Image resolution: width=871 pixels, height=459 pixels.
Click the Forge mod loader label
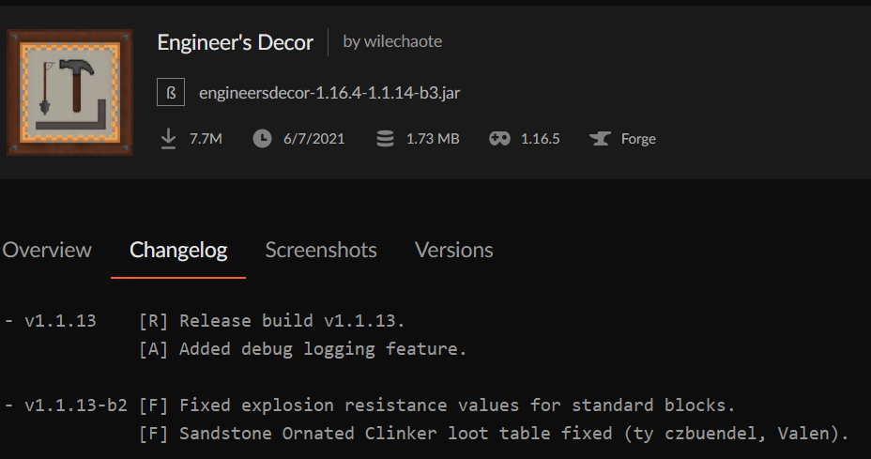(x=638, y=139)
